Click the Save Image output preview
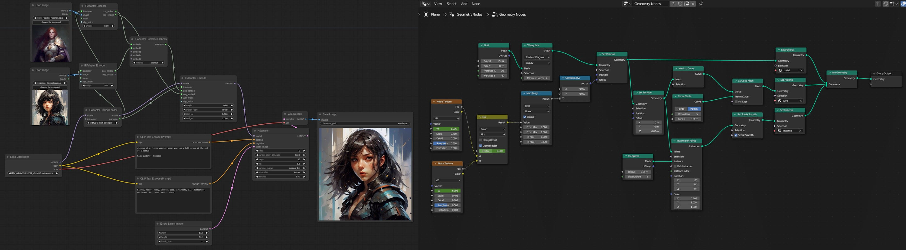This screenshot has height=250, width=906. tap(365, 174)
